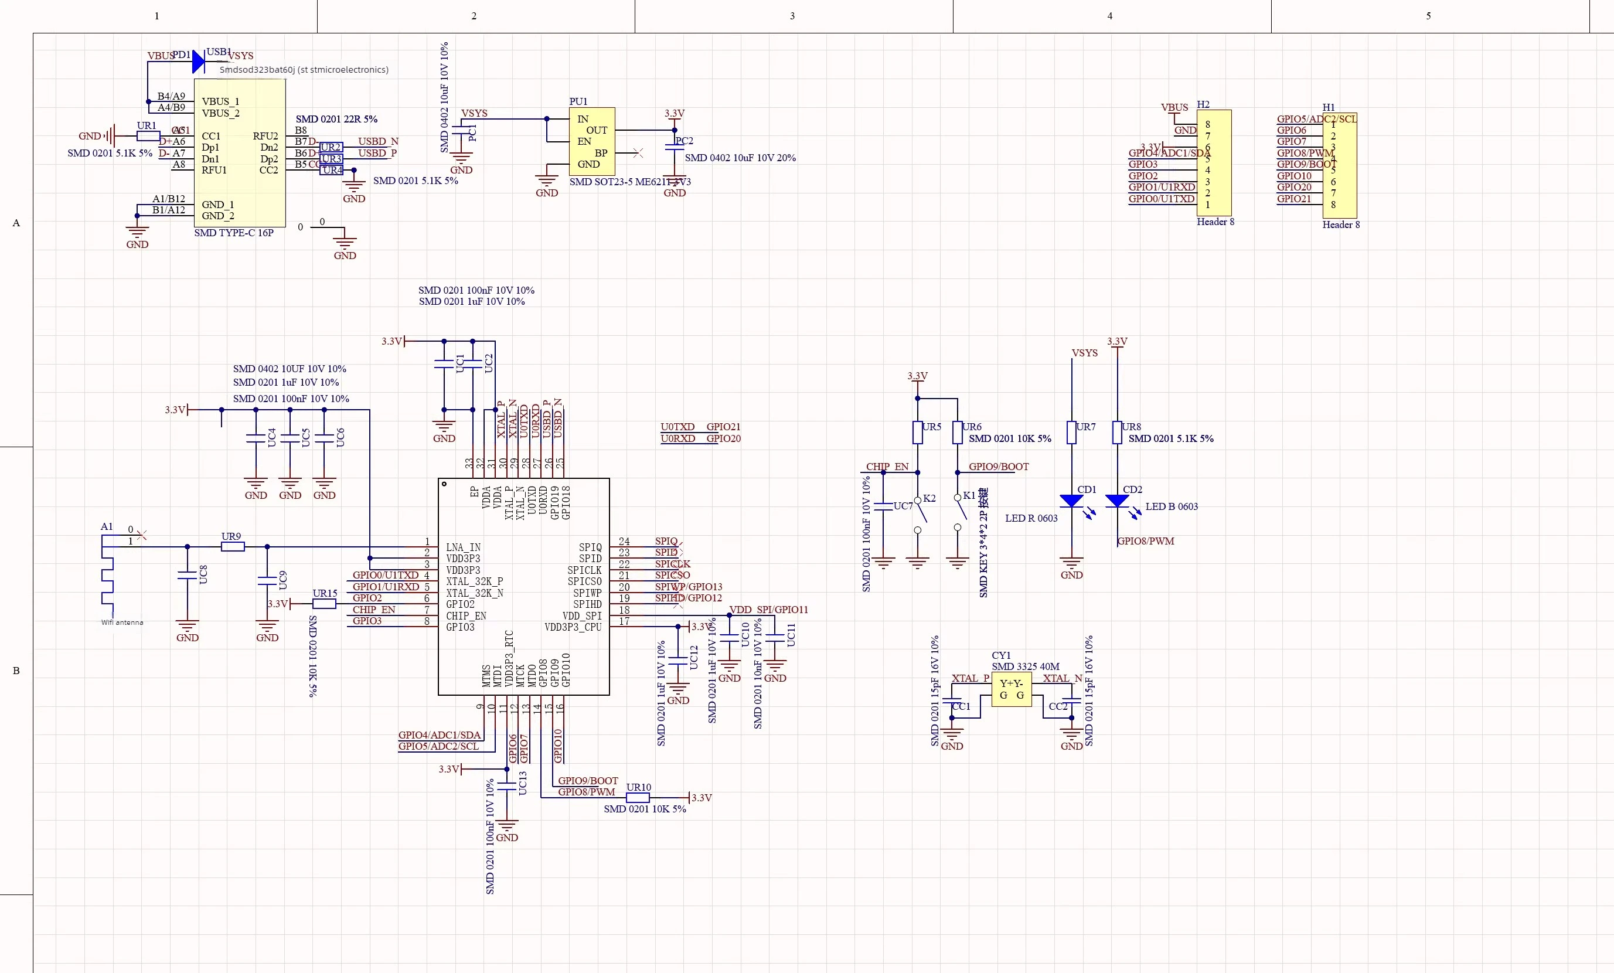Select the UR10 pull-up resistor
This screenshot has height=973, width=1614.
point(638,797)
